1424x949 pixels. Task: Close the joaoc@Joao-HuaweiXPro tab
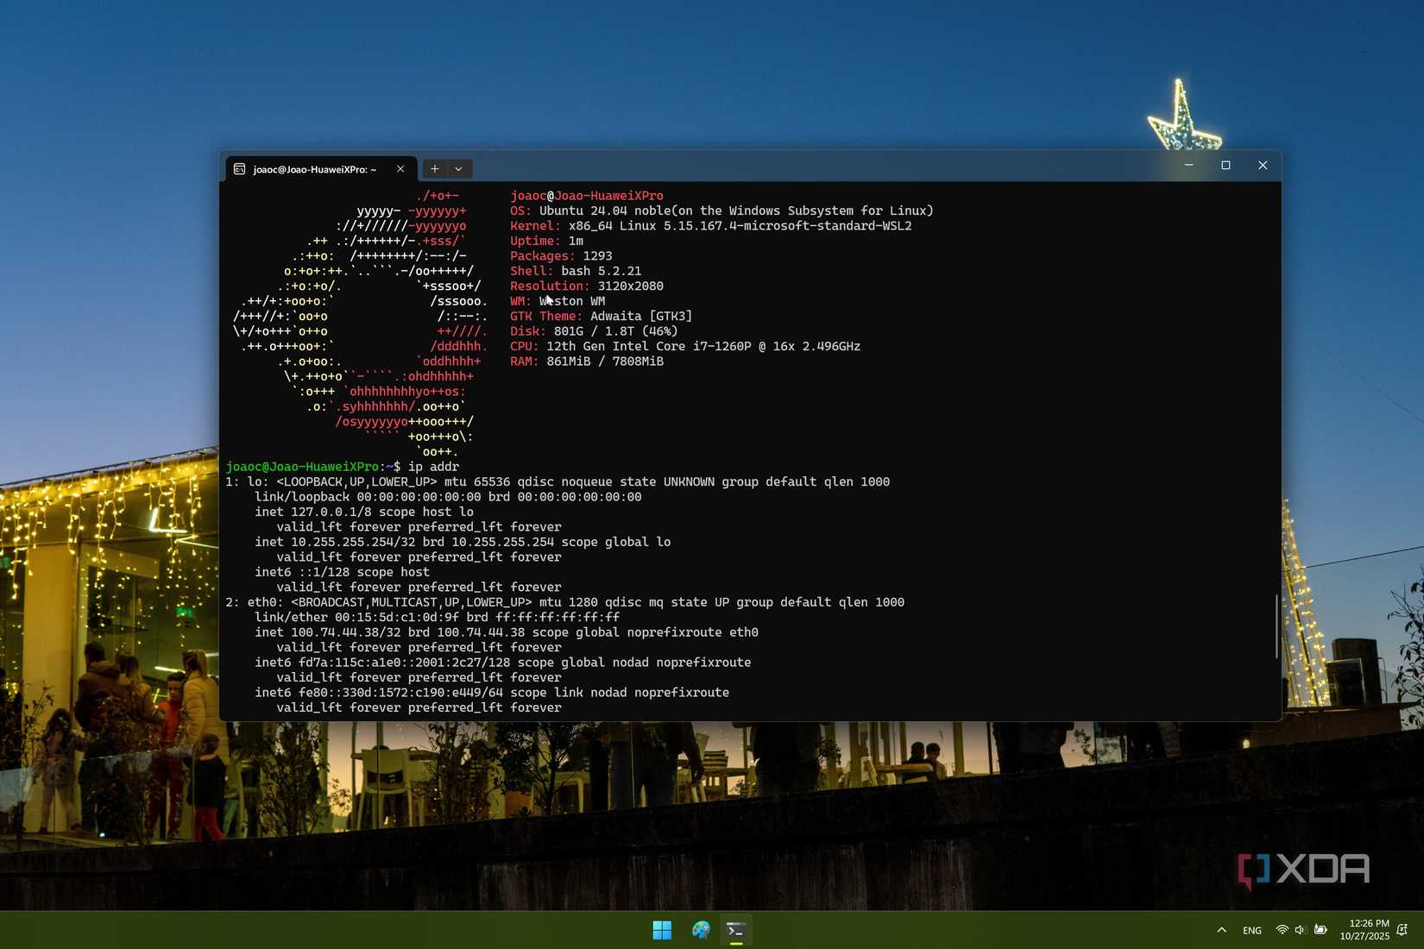[x=400, y=169]
